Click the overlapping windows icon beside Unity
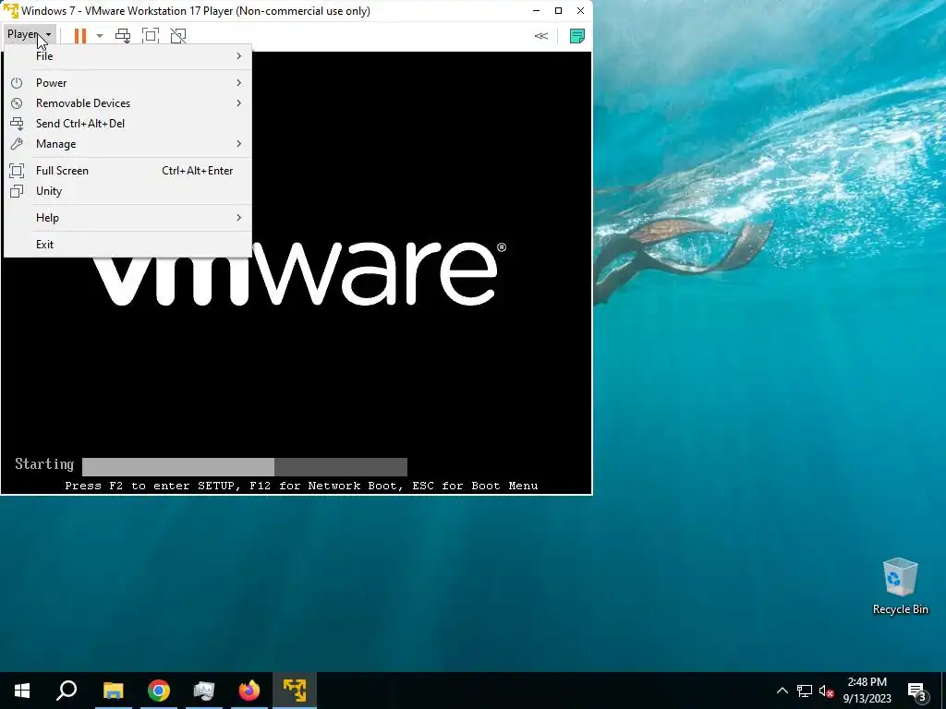Image resolution: width=946 pixels, height=709 pixels. coord(17,191)
